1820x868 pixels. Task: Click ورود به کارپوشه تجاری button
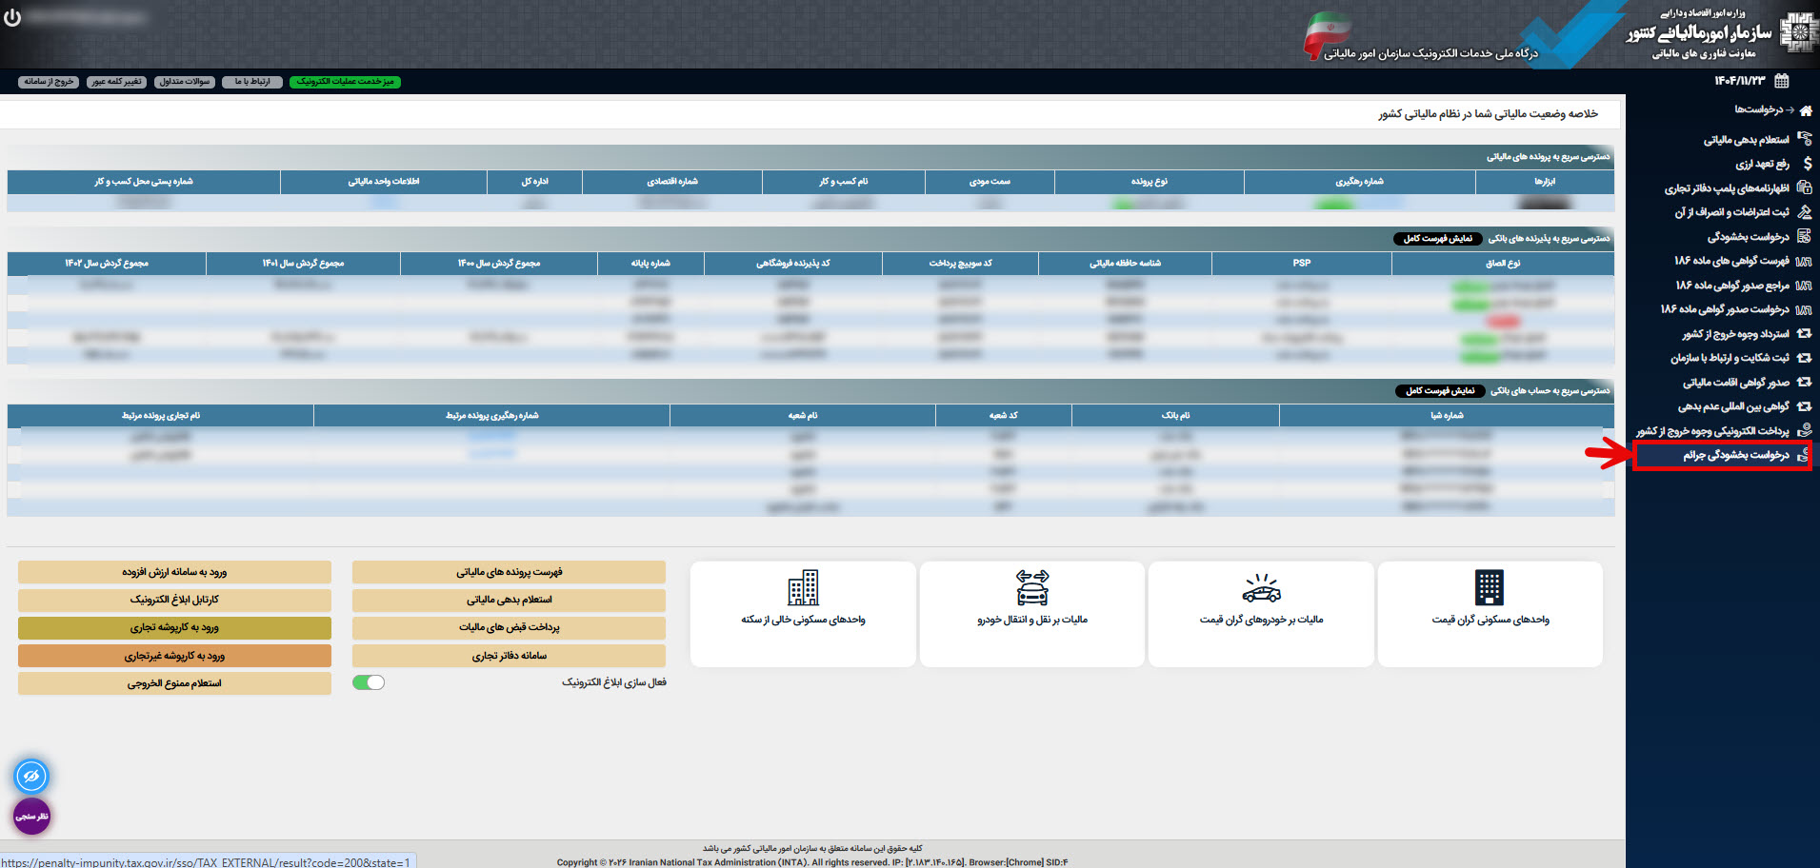[174, 628]
